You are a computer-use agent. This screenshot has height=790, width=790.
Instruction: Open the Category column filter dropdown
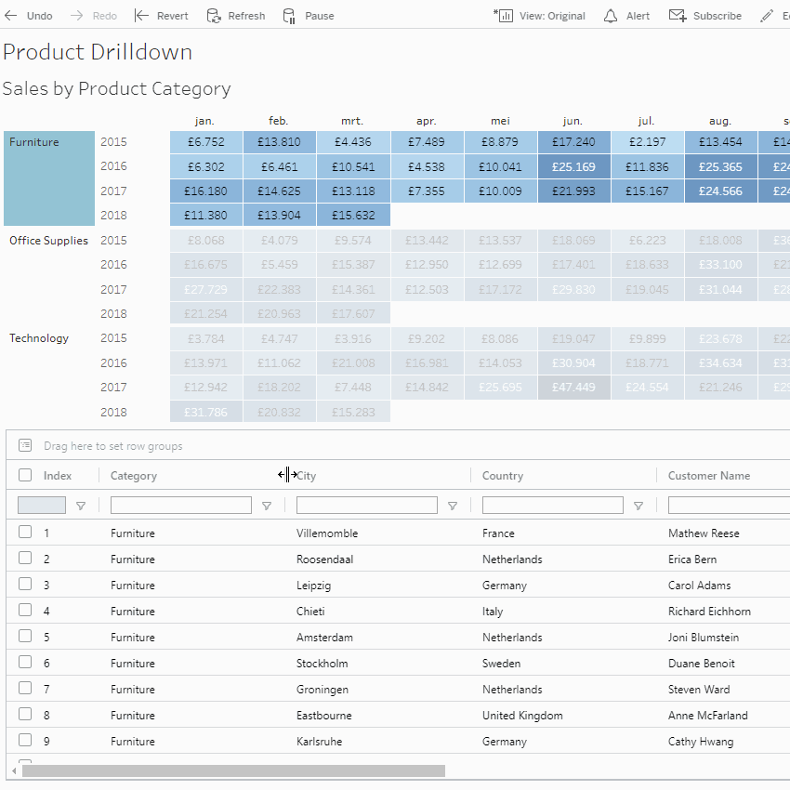click(x=267, y=506)
